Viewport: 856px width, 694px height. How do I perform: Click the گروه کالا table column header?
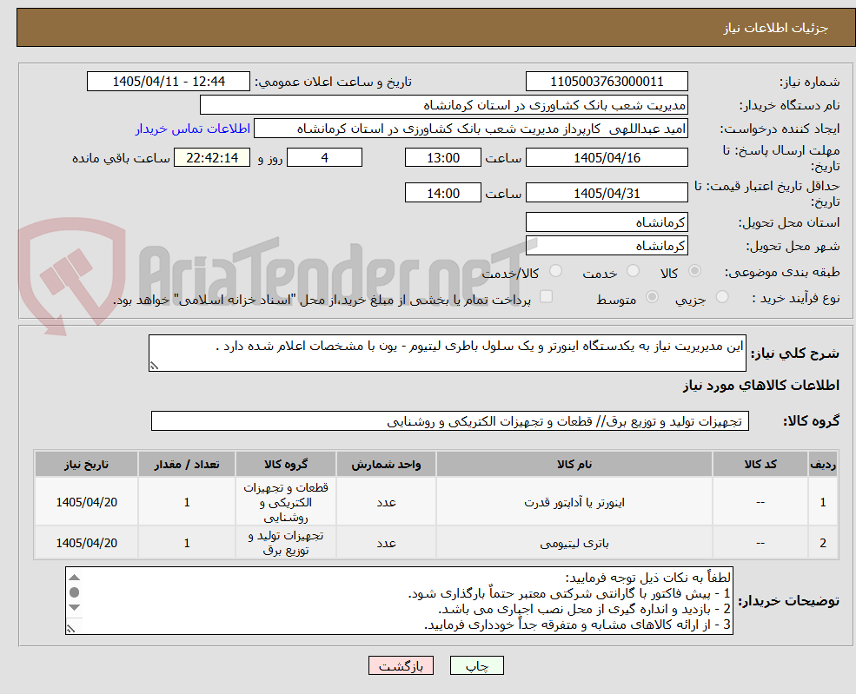tap(286, 465)
